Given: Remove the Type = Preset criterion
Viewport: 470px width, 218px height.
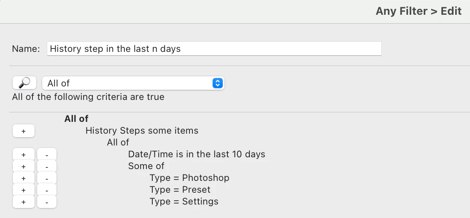Looking at the screenshot, I should tap(46, 190).
